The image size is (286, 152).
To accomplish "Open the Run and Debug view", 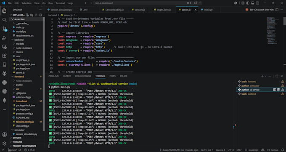I will 4,38.
